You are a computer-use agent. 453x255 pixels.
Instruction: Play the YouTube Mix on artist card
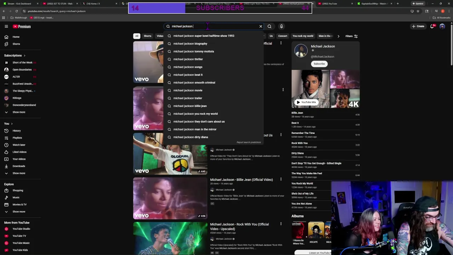point(306,102)
